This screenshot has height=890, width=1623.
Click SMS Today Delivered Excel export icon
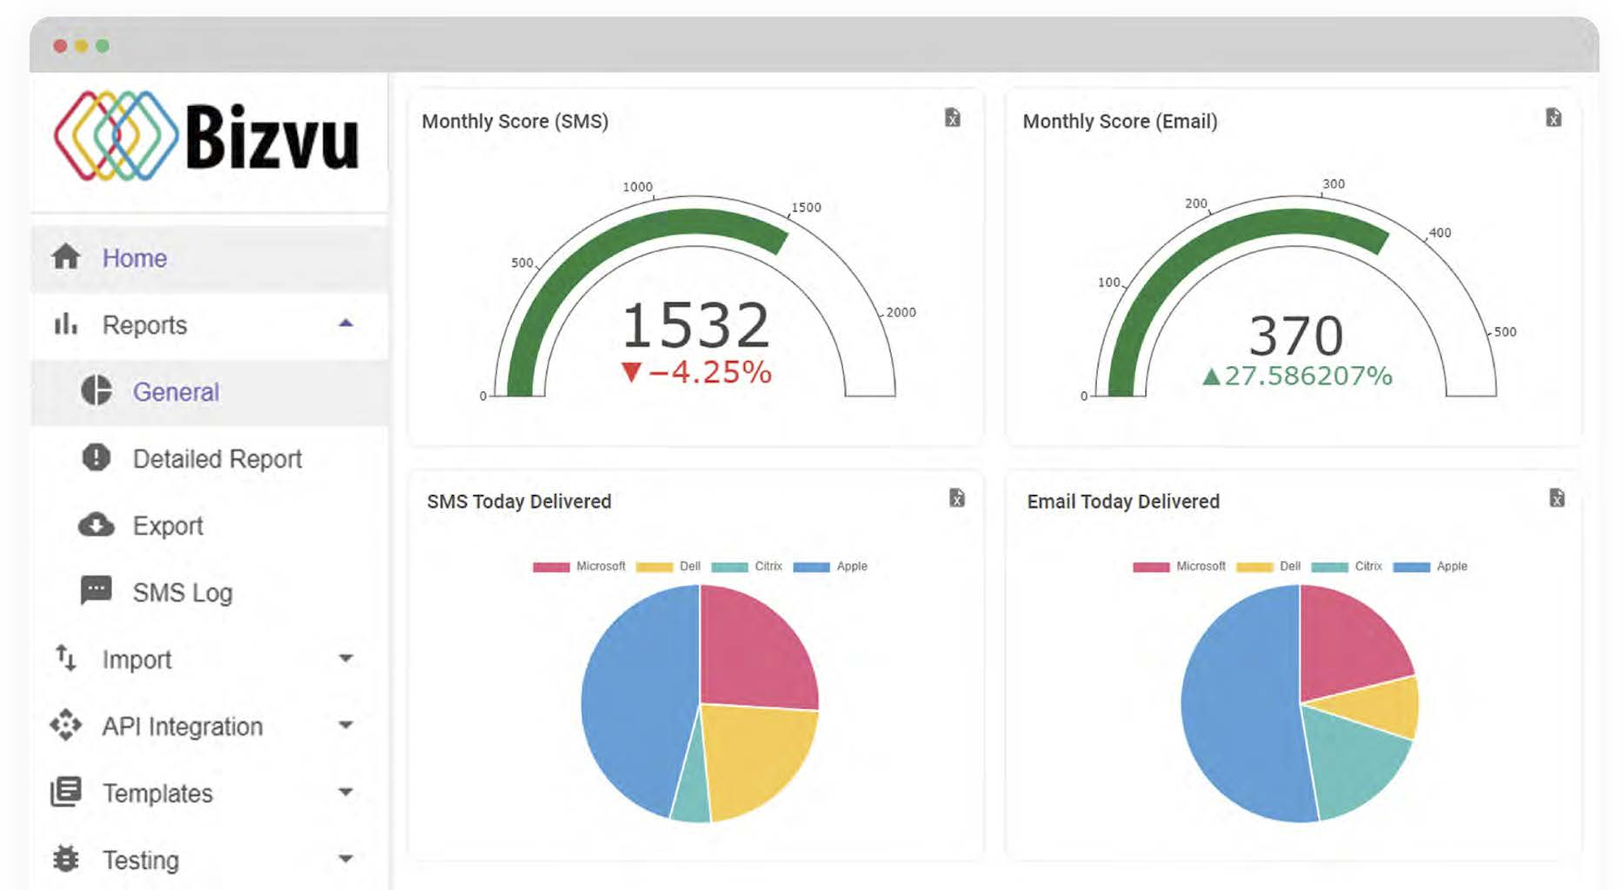click(x=957, y=498)
